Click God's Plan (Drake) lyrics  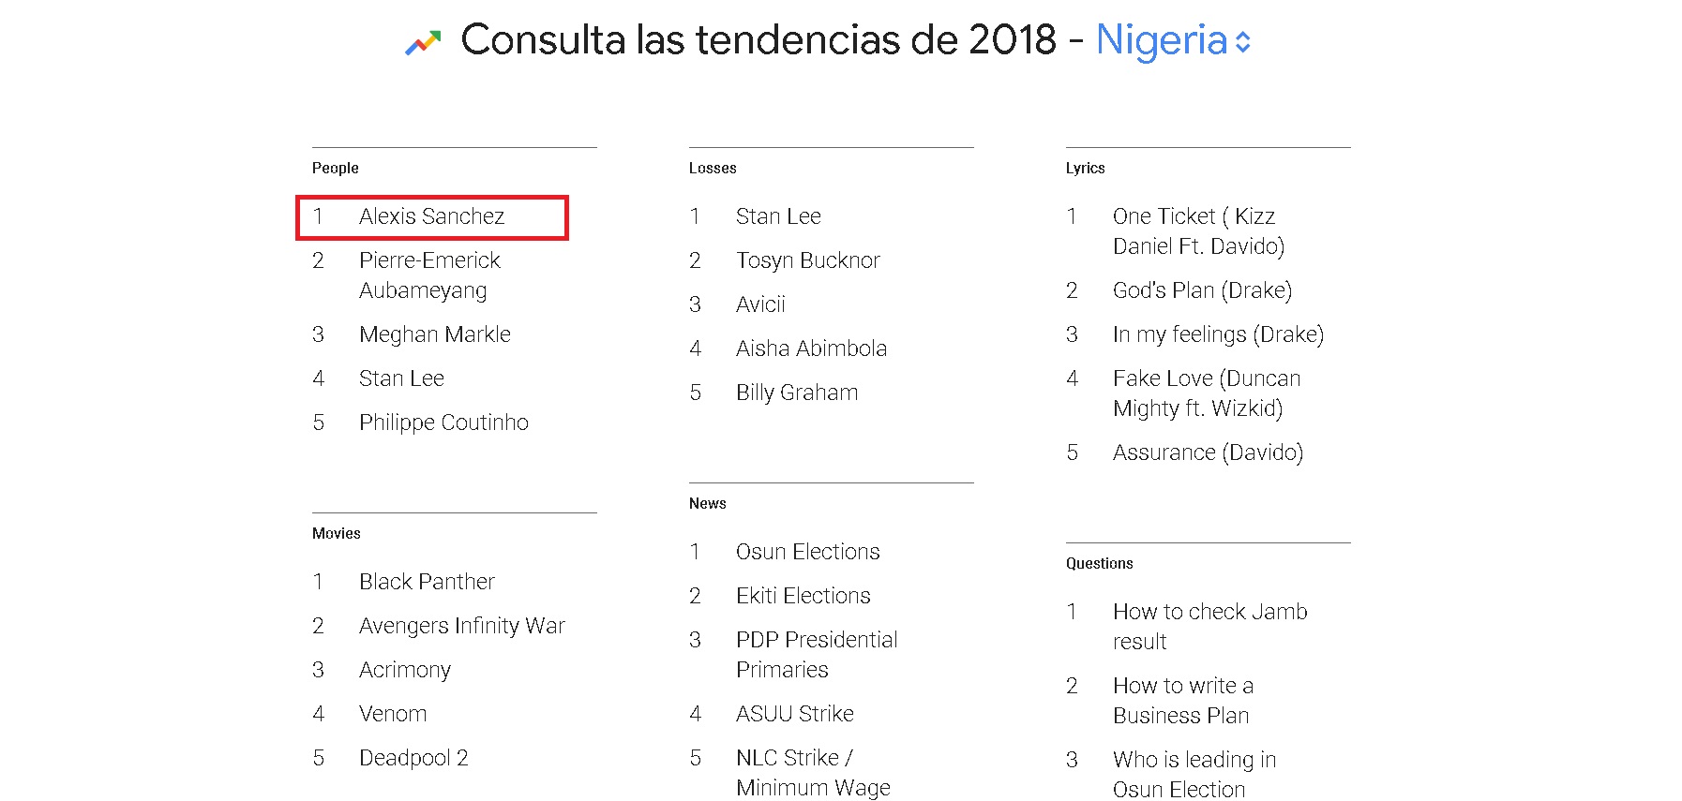[1202, 290]
